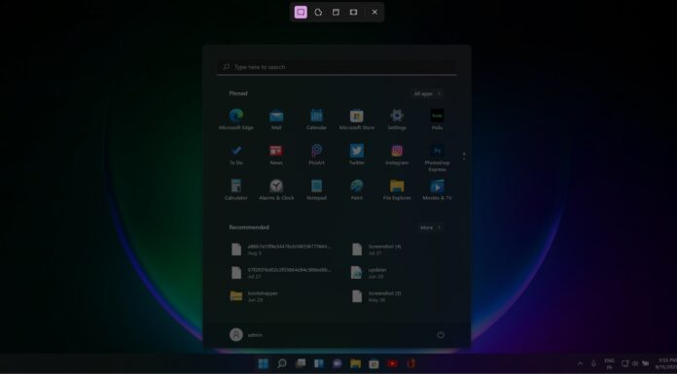
Task: Open the Settings app
Action: coord(397,119)
